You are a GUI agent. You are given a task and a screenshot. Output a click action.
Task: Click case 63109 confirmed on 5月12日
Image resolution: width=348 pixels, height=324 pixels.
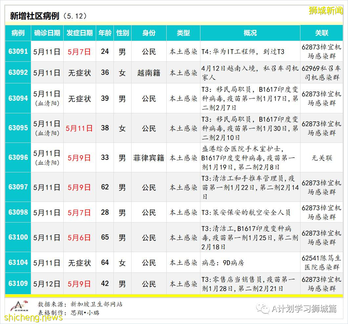coord(18,284)
